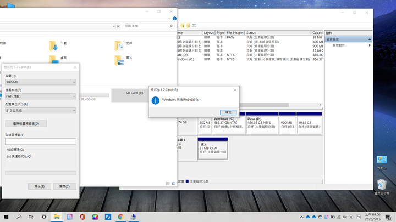
Task: Open the notification center icon
Action: click(x=388, y=217)
